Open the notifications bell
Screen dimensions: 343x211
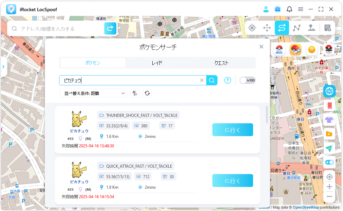[x=289, y=9]
